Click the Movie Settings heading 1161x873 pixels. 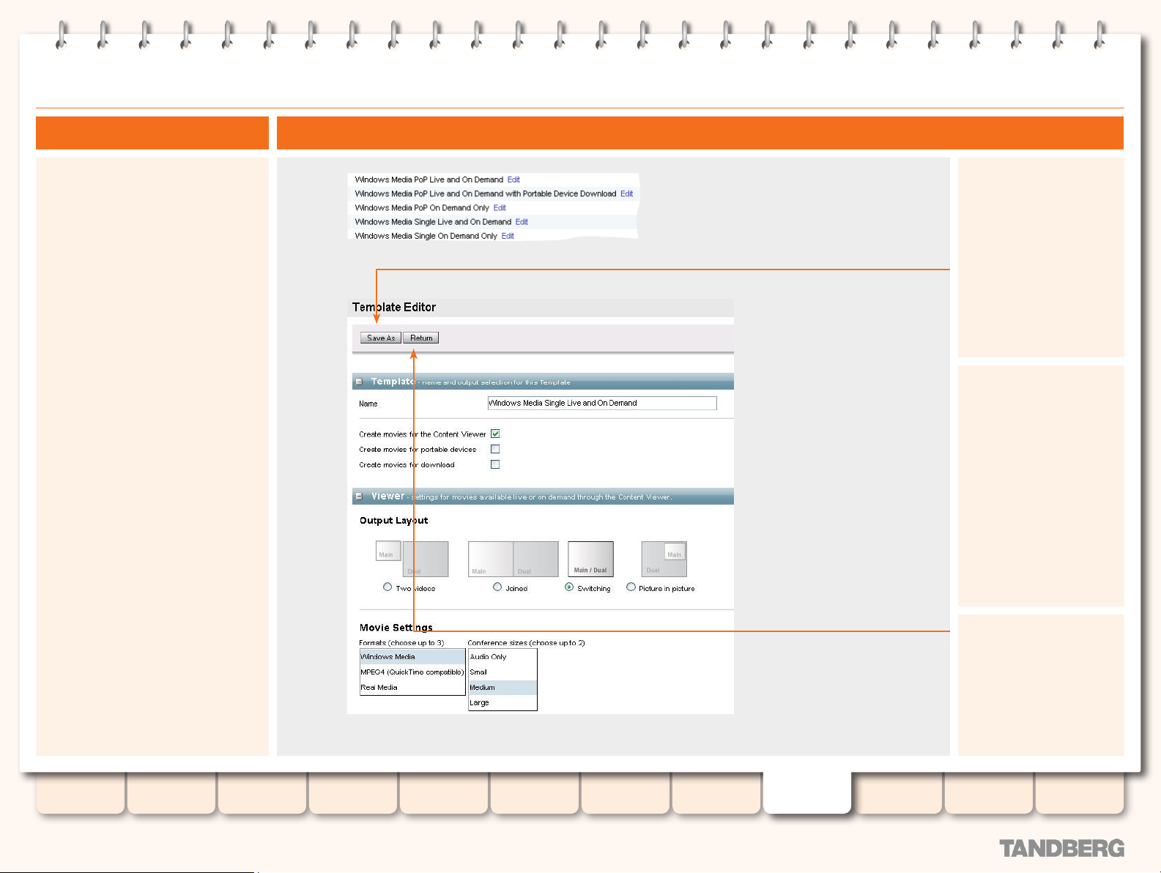tap(396, 628)
